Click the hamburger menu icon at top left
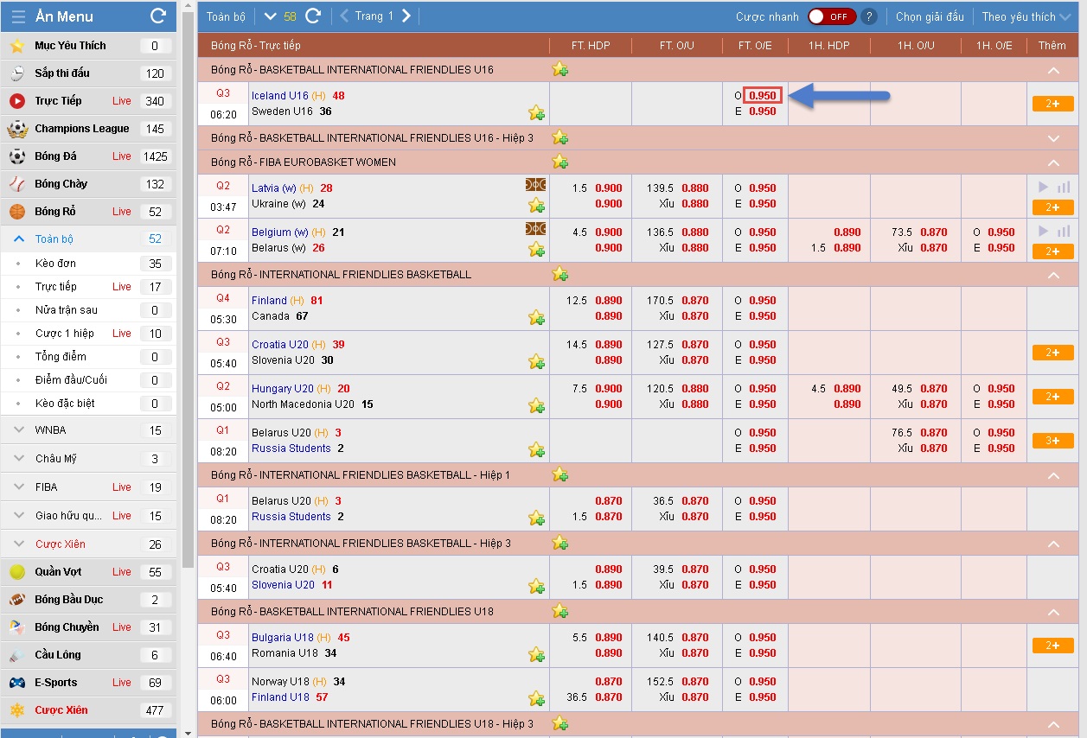The image size is (1087, 738). [18, 16]
